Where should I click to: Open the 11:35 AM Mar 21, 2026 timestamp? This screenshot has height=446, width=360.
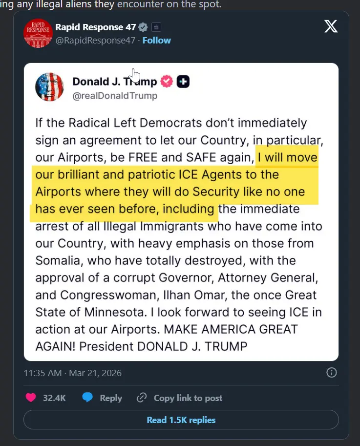tap(73, 373)
